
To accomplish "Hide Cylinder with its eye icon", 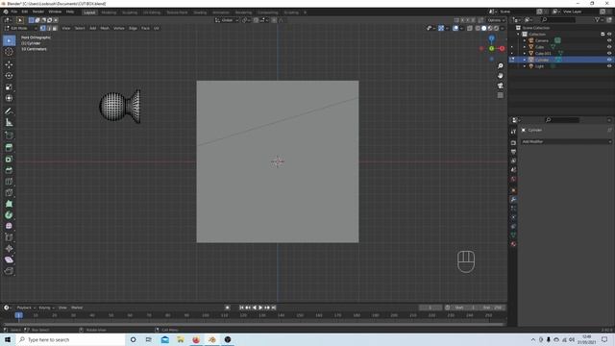I will coord(609,60).
